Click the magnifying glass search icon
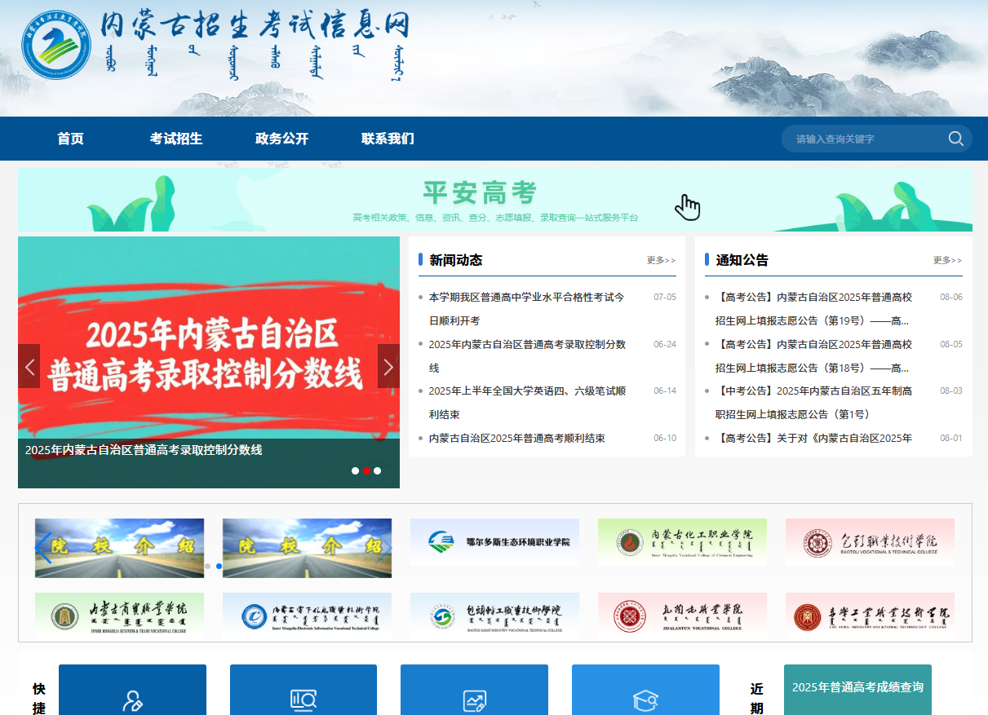Viewport: 988px width, 715px height. pyautogui.click(x=955, y=139)
